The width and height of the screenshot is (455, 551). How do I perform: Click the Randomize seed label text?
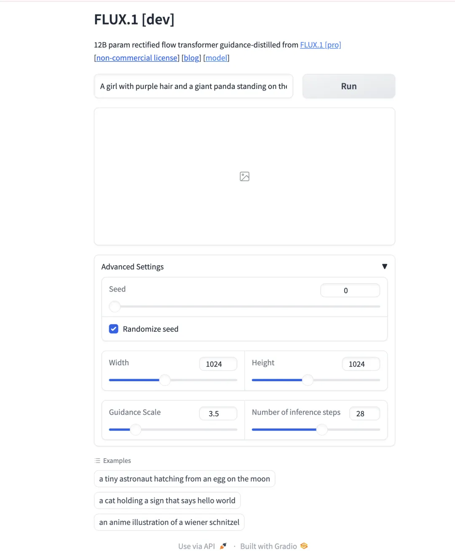[150, 329]
